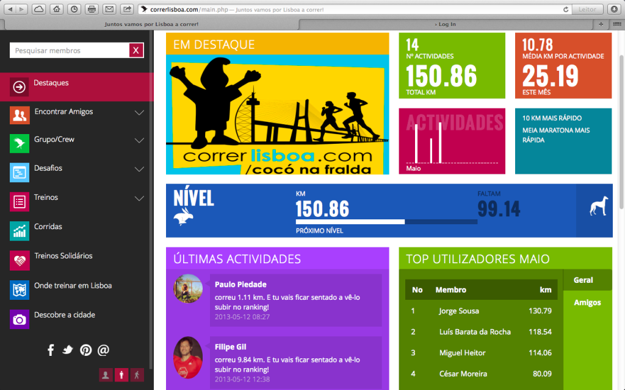The image size is (625, 390).
Task: Click the @ email icon
Action: [x=103, y=350]
